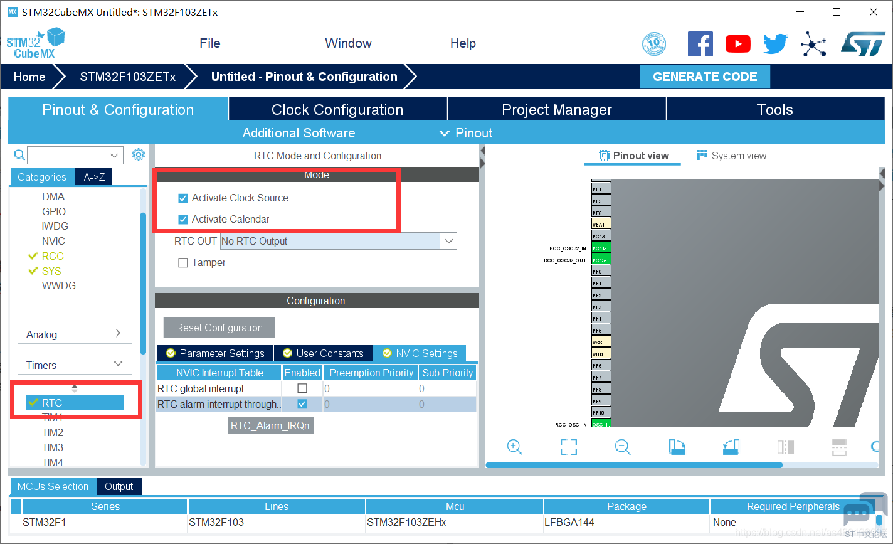The image size is (893, 544).
Task: Select GPIO in the categories list
Action: (54, 211)
